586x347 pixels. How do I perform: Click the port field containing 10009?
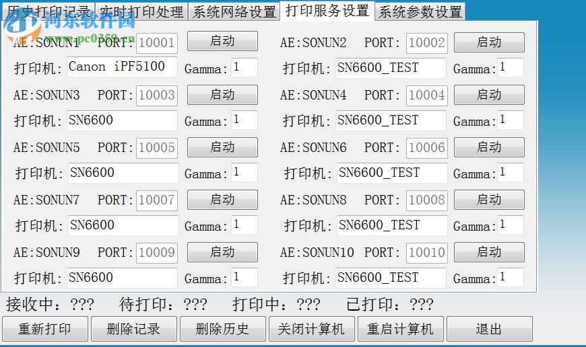pos(156,253)
